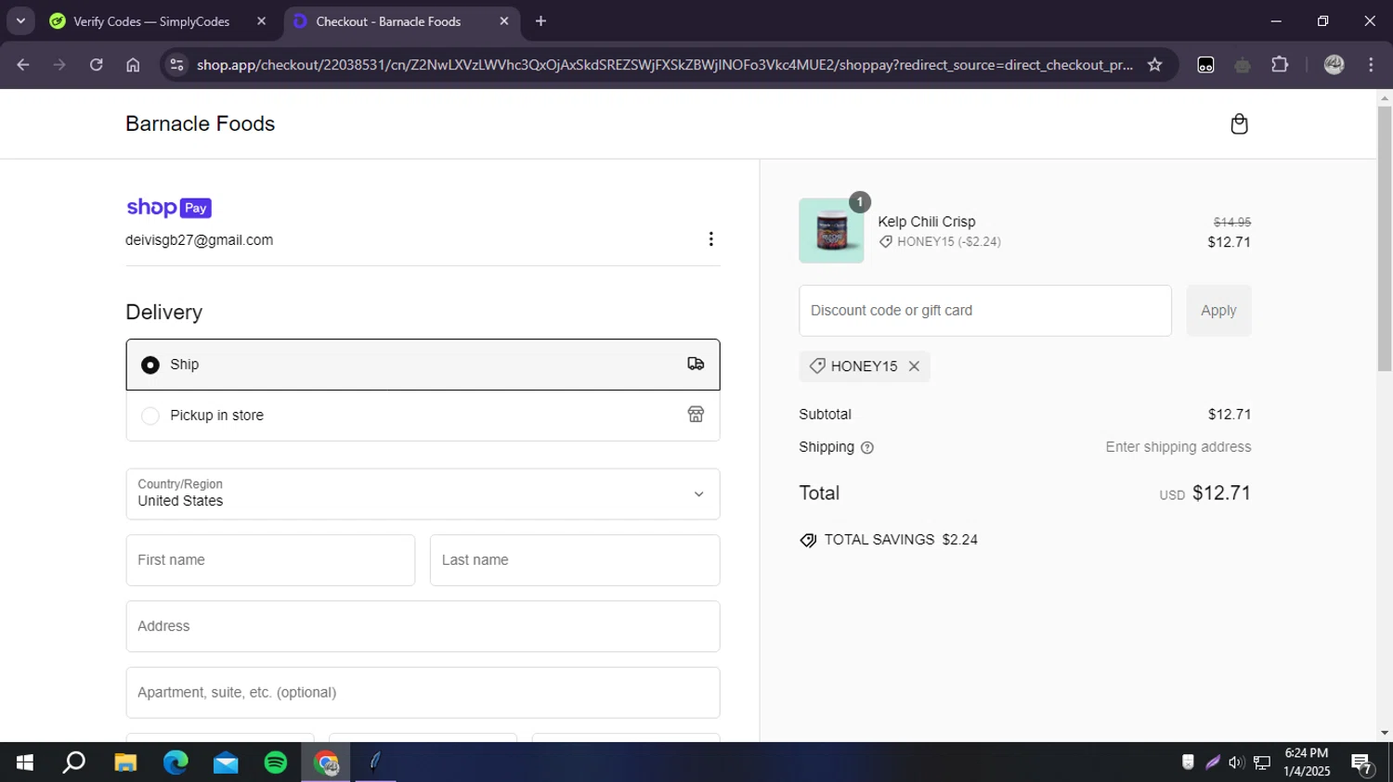1393x782 pixels.
Task: Click the Enter shipping address text
Action: tap(1178, 447)
